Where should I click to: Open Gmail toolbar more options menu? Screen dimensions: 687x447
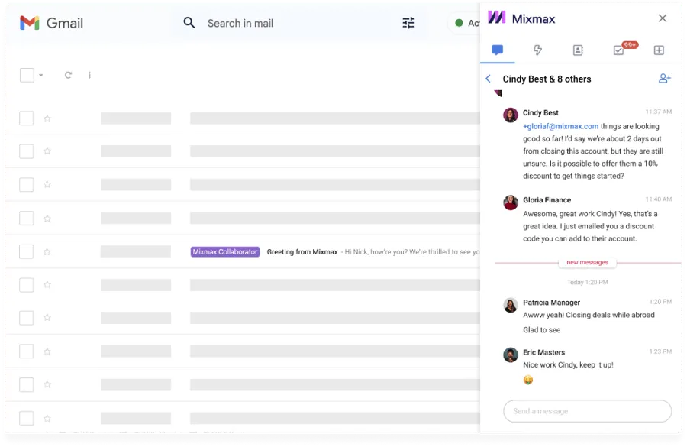point(89,75)
